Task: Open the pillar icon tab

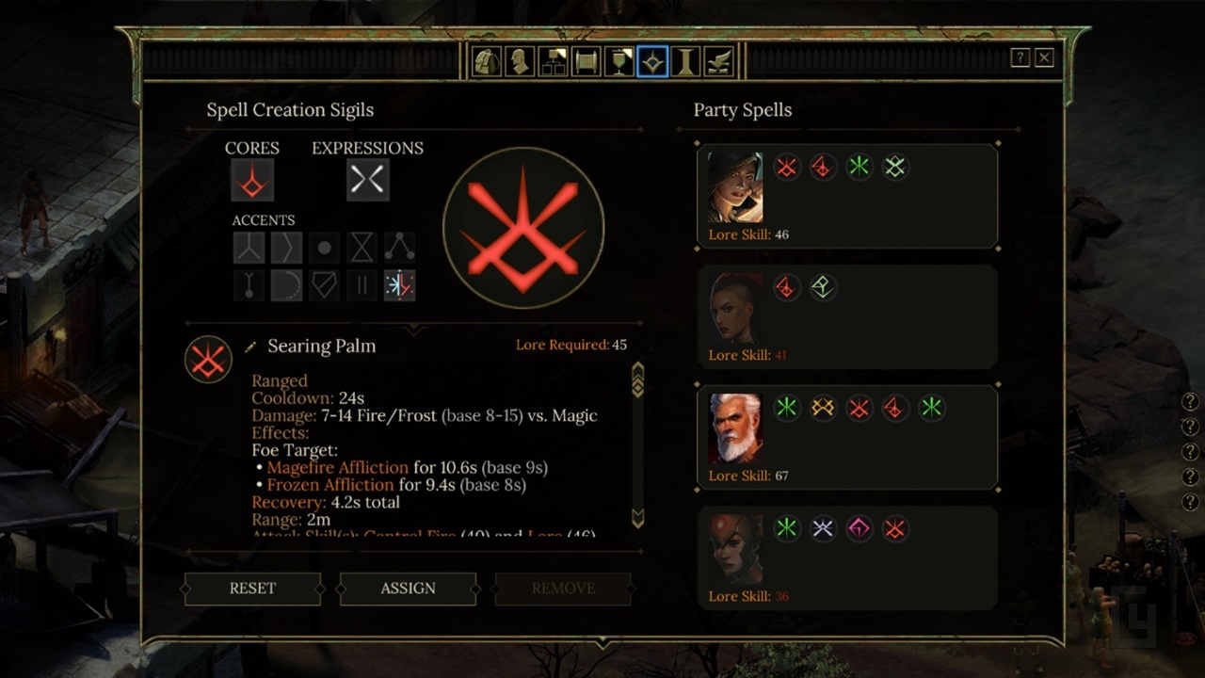Action: [685, 62]
